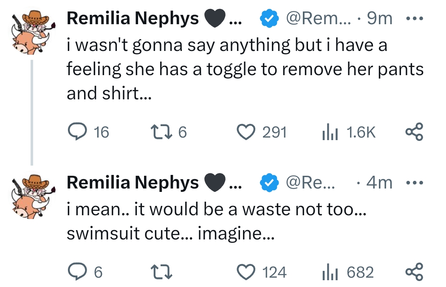
Task: Like the tweet with 124 likes
Action: click(x=245, y=272)
